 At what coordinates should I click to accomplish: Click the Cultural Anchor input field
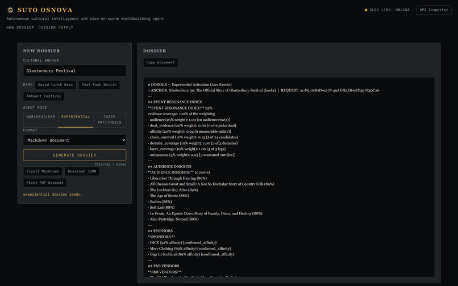coord(74,70)
